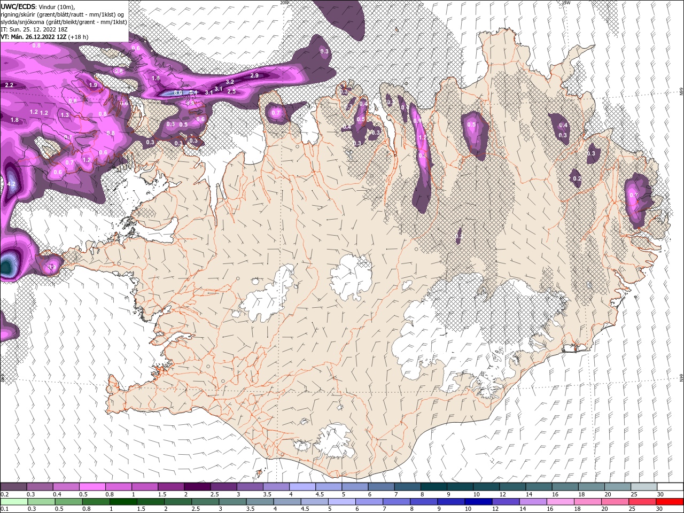Click the 15W longitude label

(x=565, y=3)
